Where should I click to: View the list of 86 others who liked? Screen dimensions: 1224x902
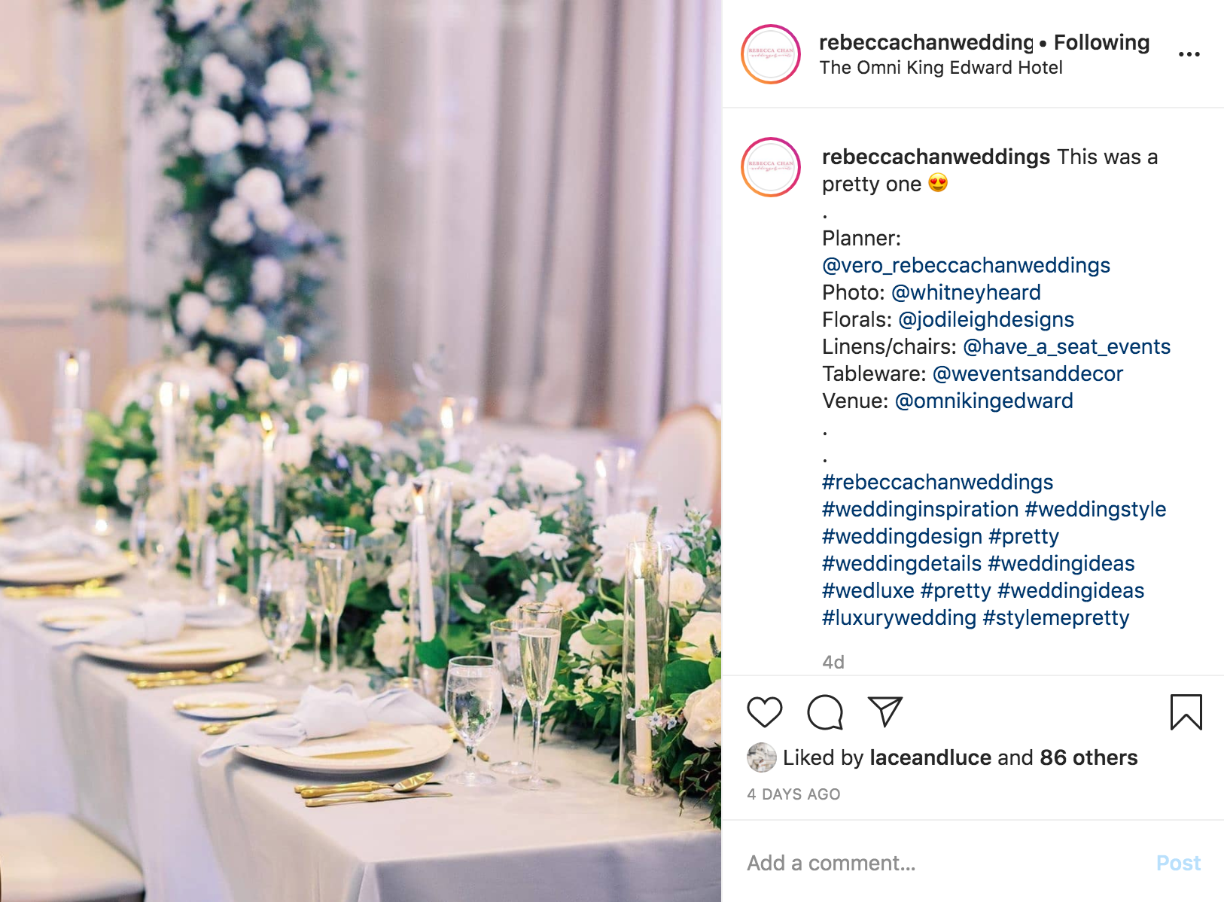pyautogui.click(x=1089, y=757)
